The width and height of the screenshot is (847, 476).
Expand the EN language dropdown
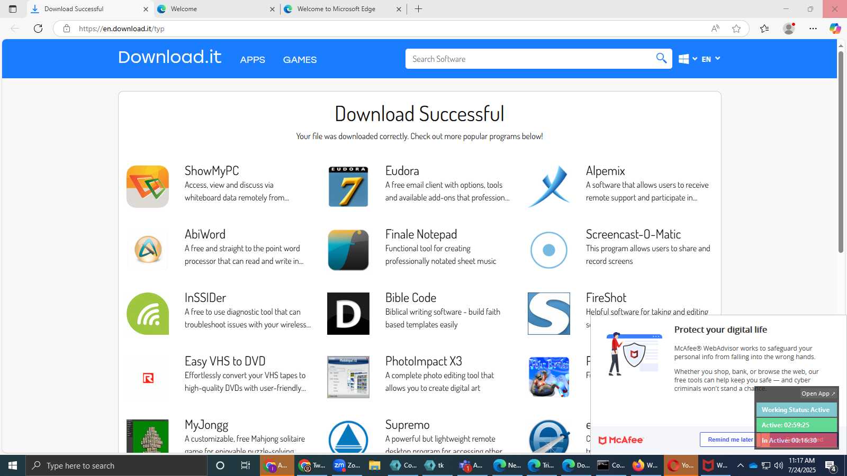coord(711,59)
